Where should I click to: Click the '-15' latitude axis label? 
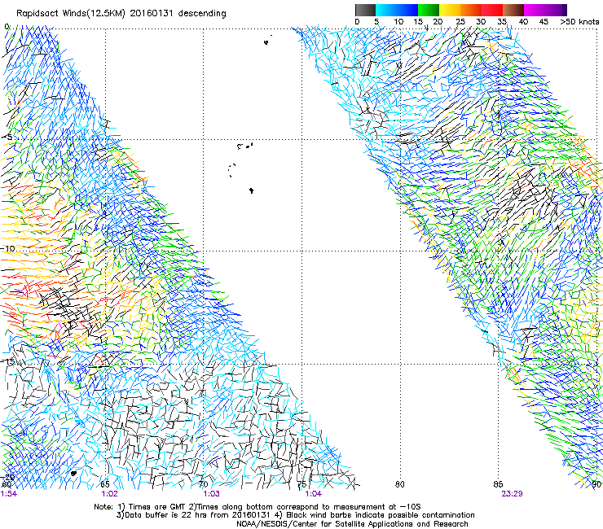point(7,361)
